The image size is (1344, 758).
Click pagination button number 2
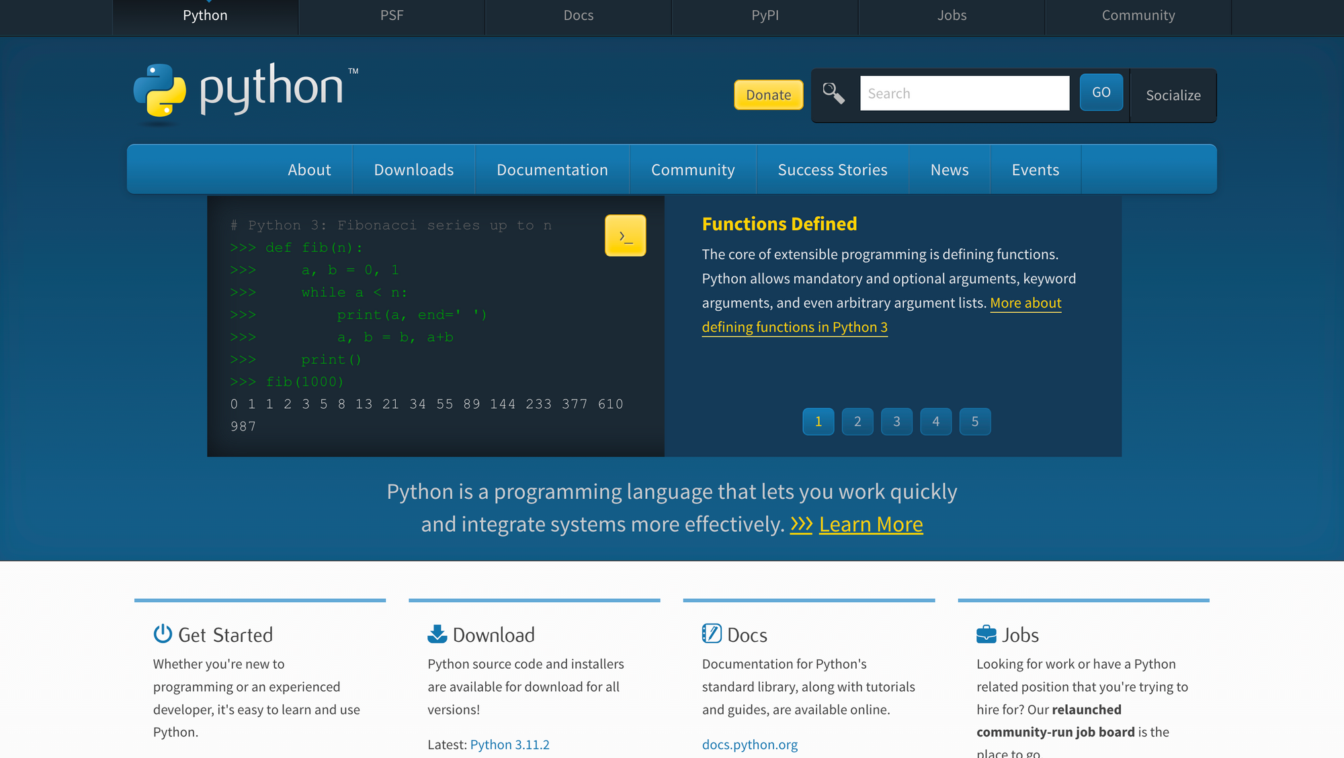(857, 422)
